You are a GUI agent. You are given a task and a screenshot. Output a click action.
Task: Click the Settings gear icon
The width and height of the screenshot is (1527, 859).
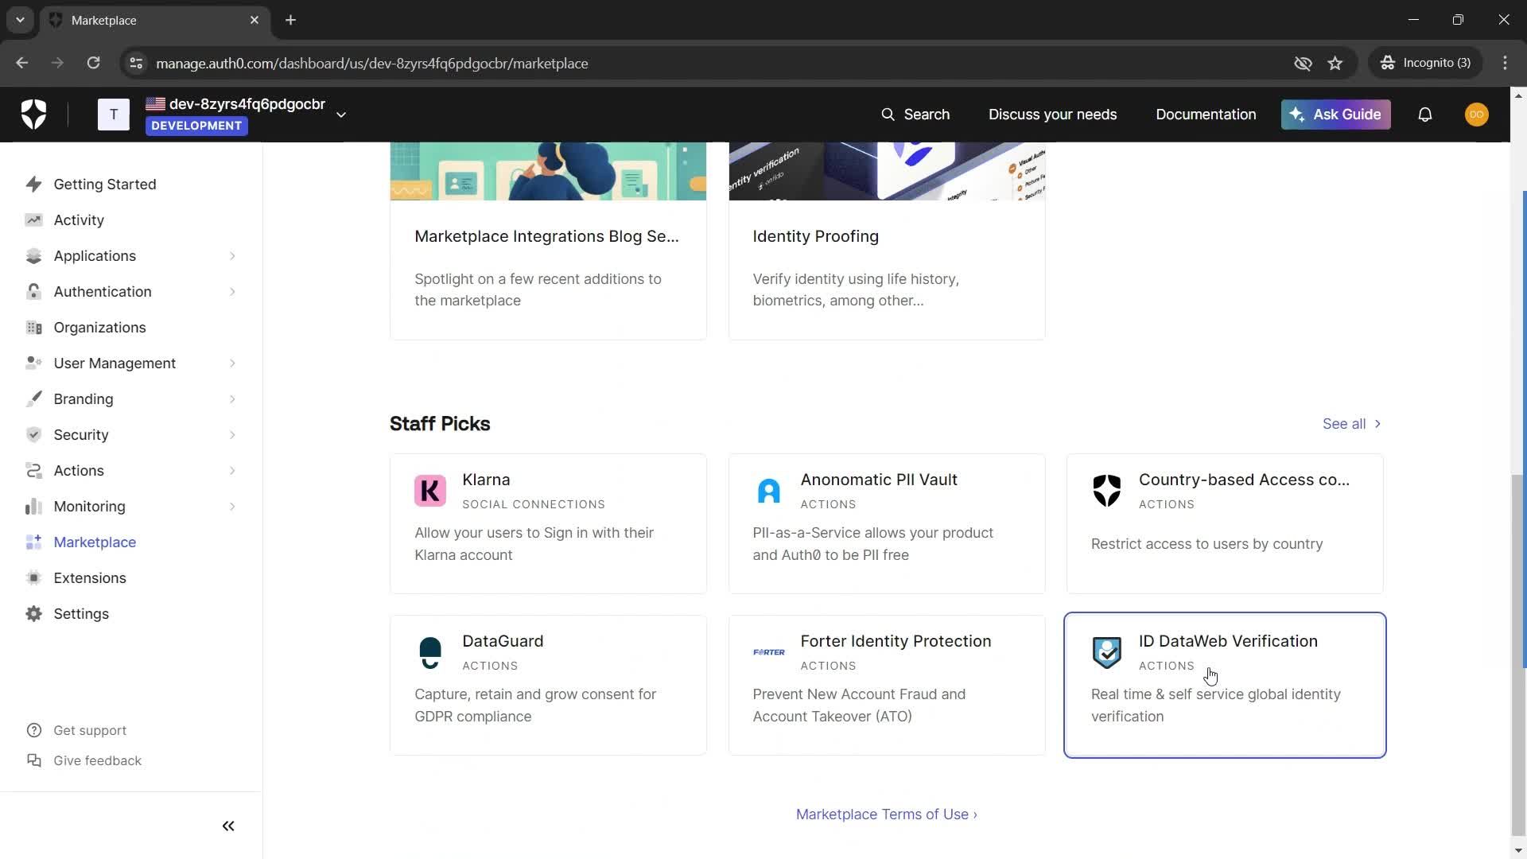pos(33,614)
